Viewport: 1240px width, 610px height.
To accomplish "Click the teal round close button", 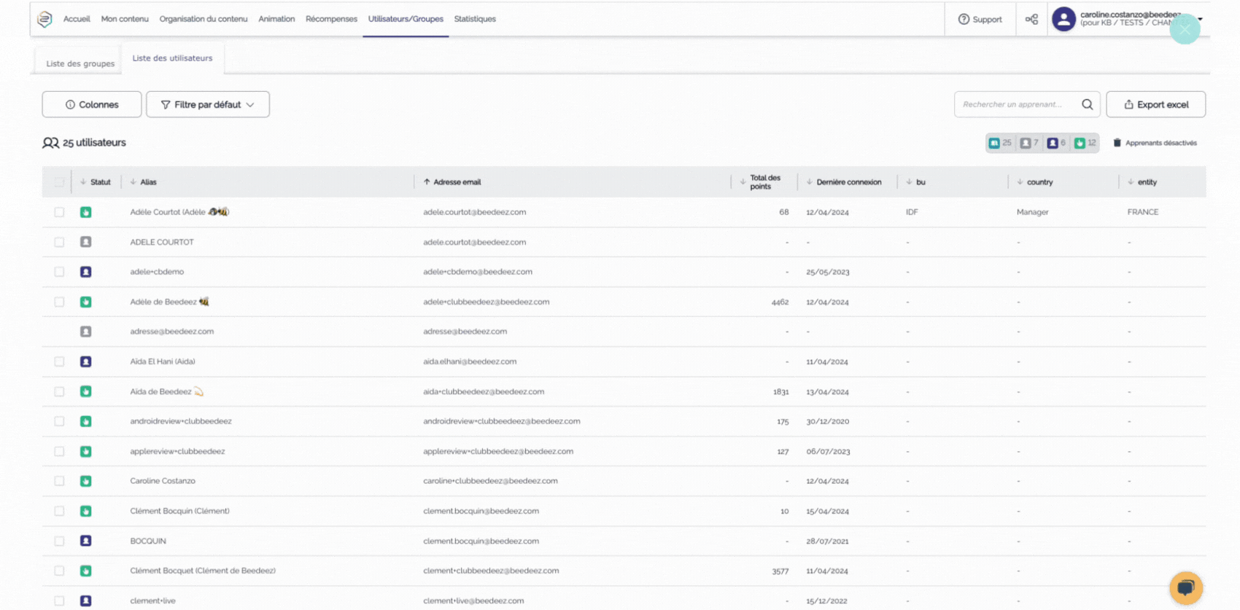I will [x=1185, y=29].
